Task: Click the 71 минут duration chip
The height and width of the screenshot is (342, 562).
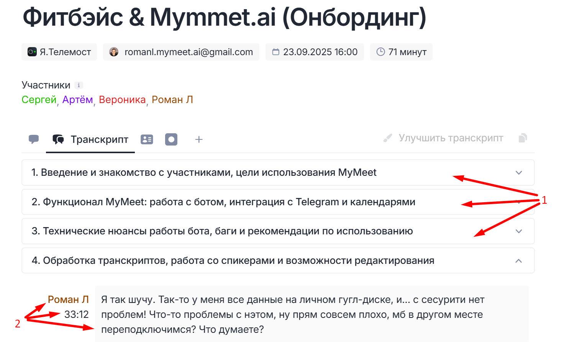Action: point(401,52)
